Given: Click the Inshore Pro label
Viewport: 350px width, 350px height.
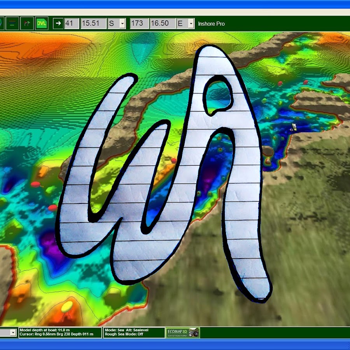Looking at the screenshot, I should (211, 24).
